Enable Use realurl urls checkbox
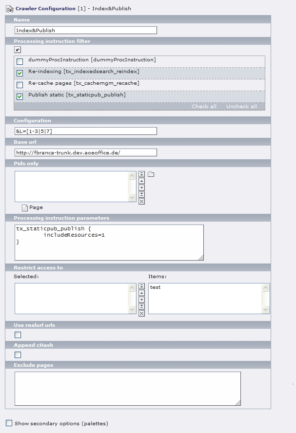 [x=18, y=335]
